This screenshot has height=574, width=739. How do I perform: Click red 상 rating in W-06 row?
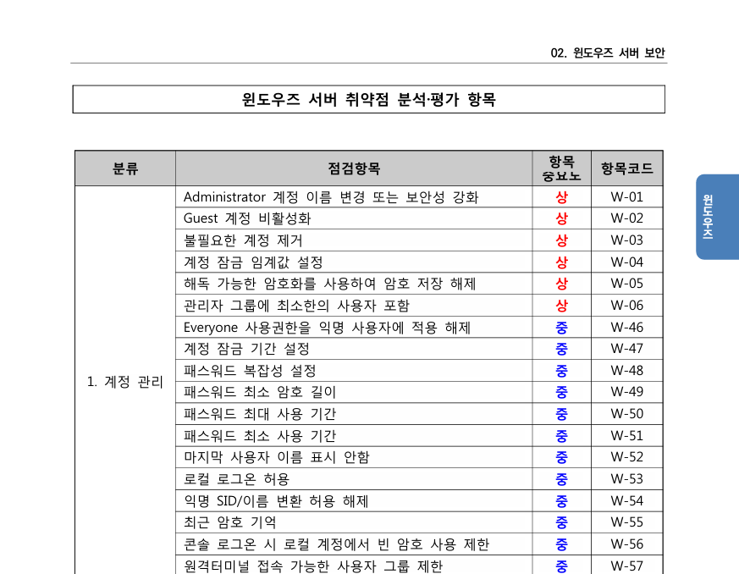(561, 306)
